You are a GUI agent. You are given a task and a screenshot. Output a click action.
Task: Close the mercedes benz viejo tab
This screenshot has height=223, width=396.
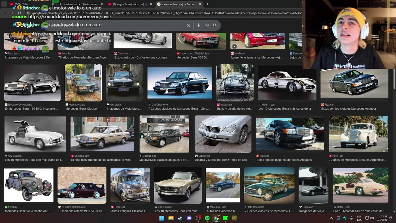point(200,4)
